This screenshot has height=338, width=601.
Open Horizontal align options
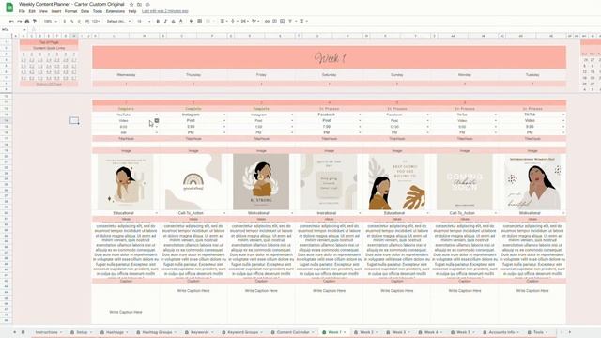(223, 21)
